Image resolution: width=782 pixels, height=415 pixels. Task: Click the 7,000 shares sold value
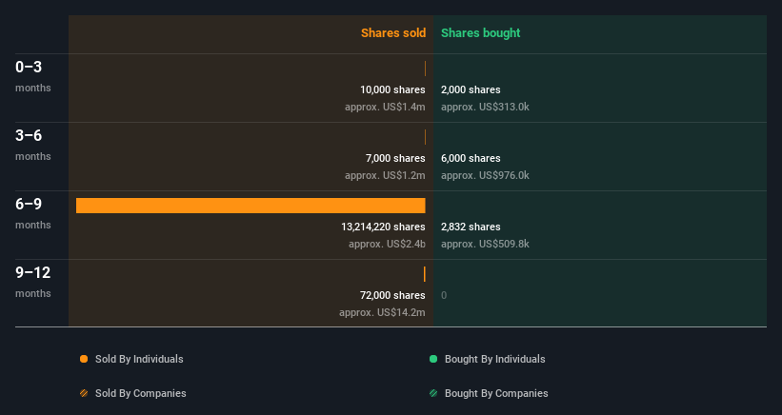(395, 158)
